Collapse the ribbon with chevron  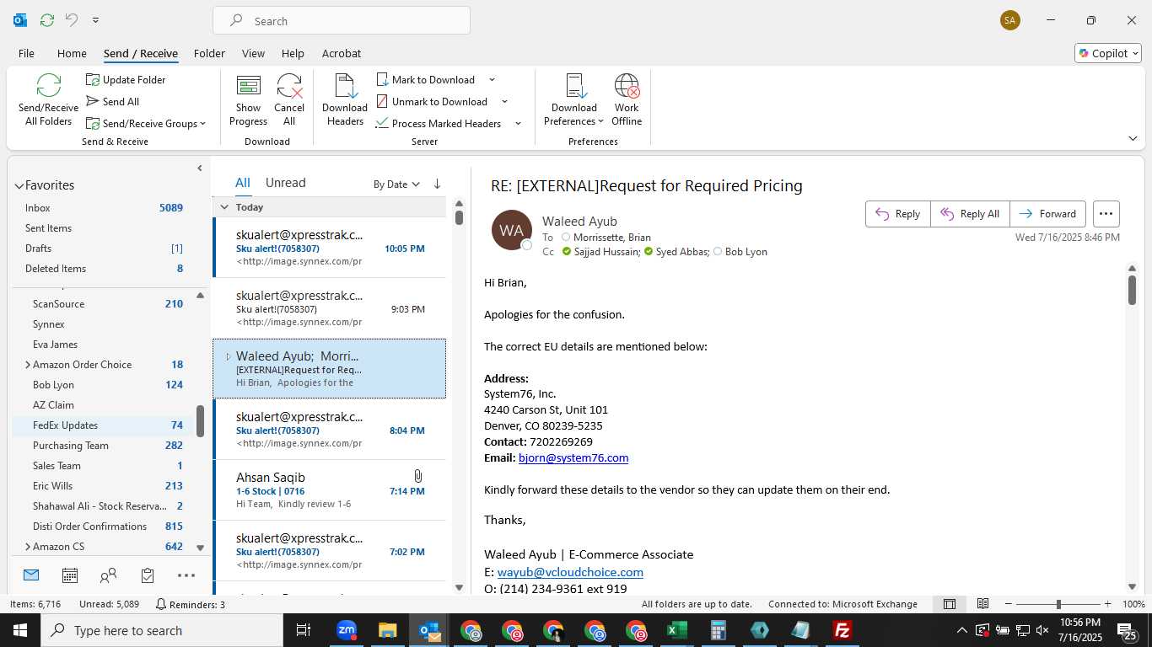click(1133, 138)
